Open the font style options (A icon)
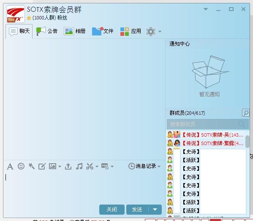The image size is (253, 221). [x=10, y=167]
